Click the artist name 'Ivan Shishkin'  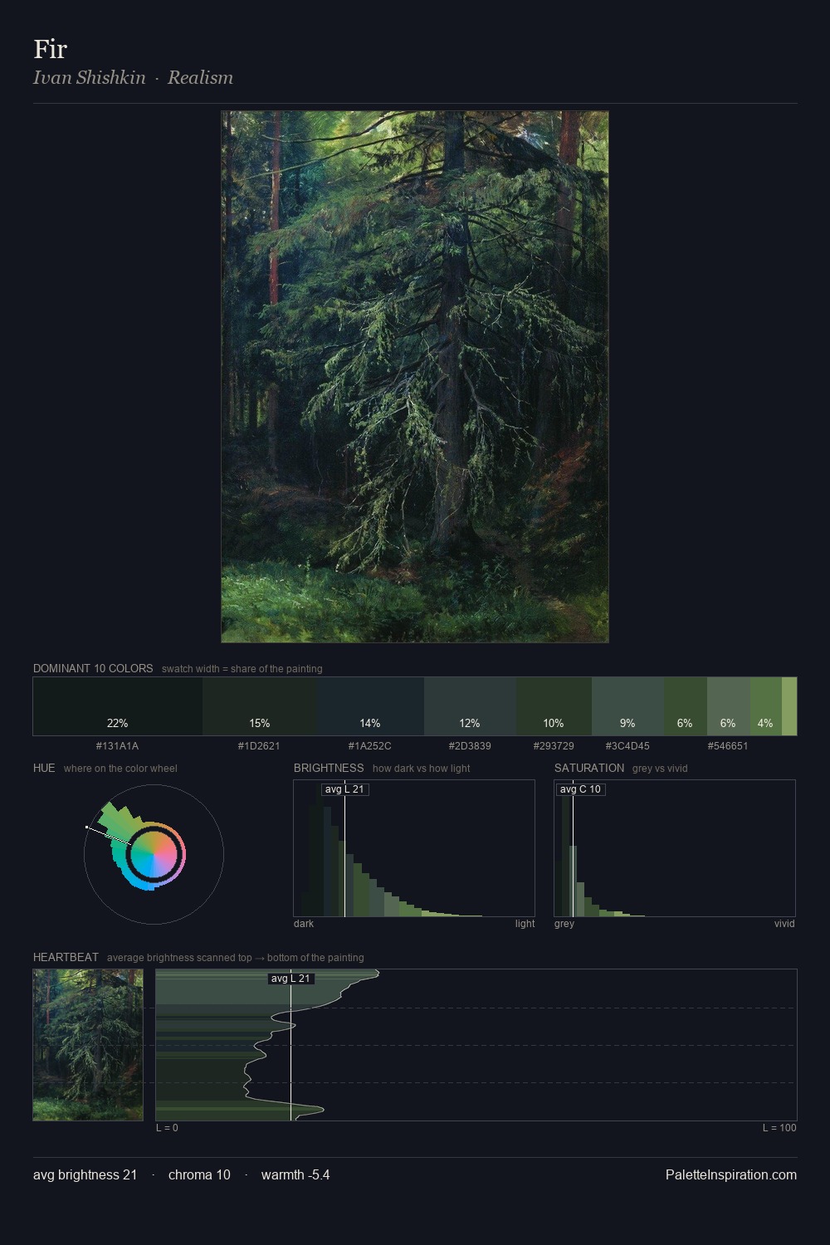pos(90,77)
